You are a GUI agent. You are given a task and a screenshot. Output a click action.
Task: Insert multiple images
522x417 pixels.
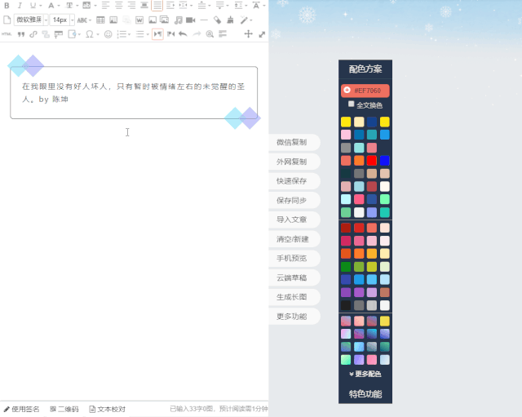[x=165, y=20]
